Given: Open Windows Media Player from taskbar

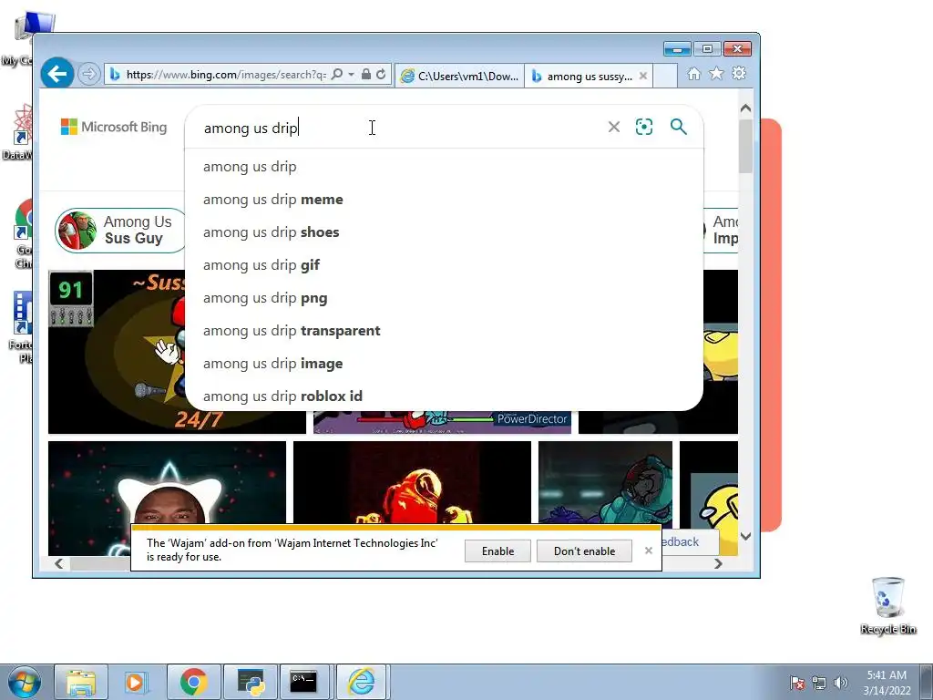Looking at the screenshot, I should pyautogui.click(x=135, y=682).
